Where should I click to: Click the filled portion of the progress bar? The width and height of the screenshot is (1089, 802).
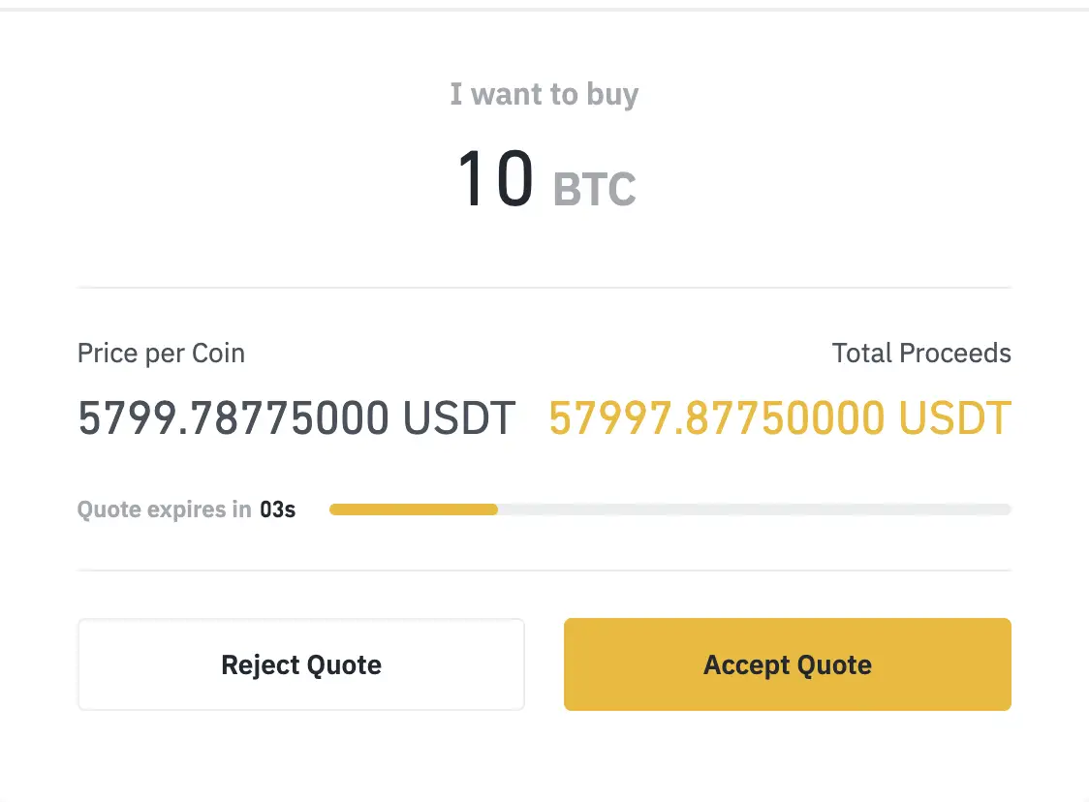coord(412,509)
